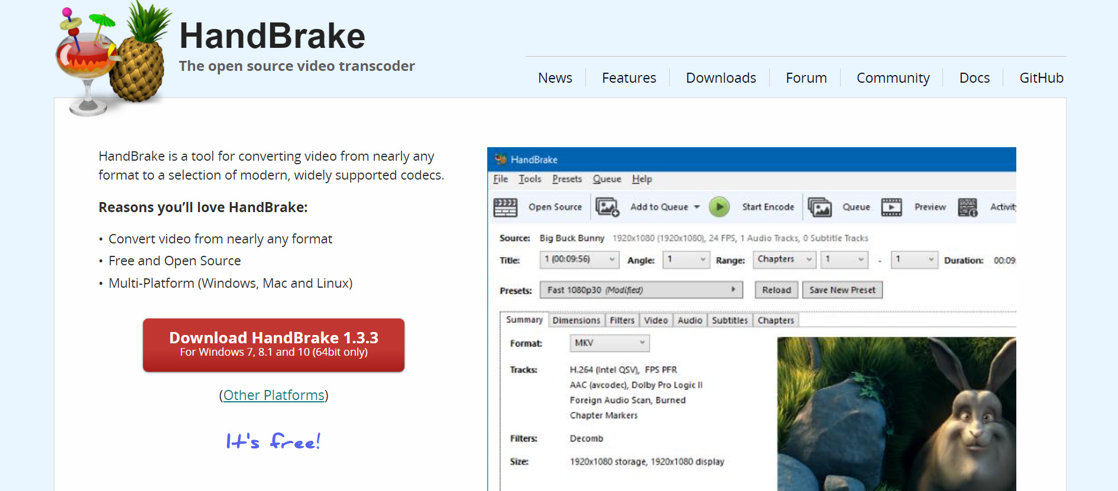Screen dimensions: 1118x491
Task: Click the Big Buck Bunny preview image
Action: point(896,414)
